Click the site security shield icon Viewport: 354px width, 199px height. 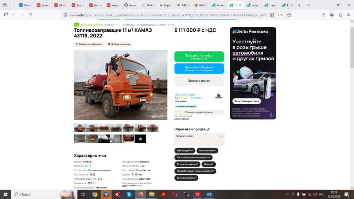65,15
